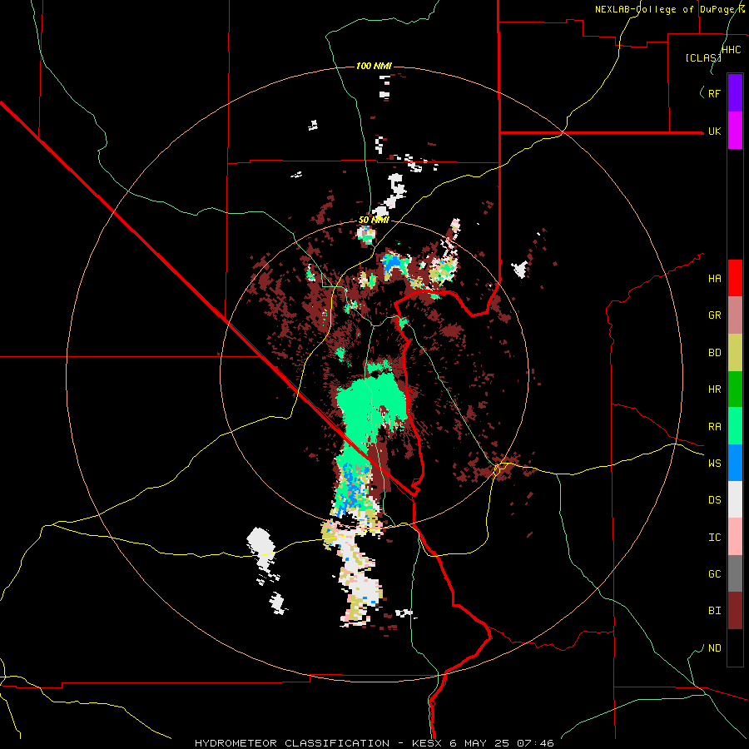Click the BD legend label

pyautogui.click(x=715, y=353)
